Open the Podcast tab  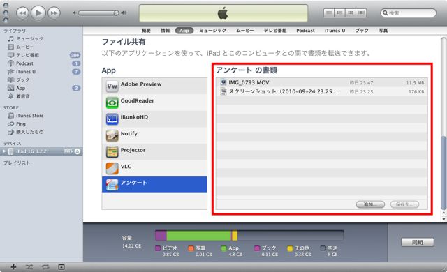(x=305, y=31)
